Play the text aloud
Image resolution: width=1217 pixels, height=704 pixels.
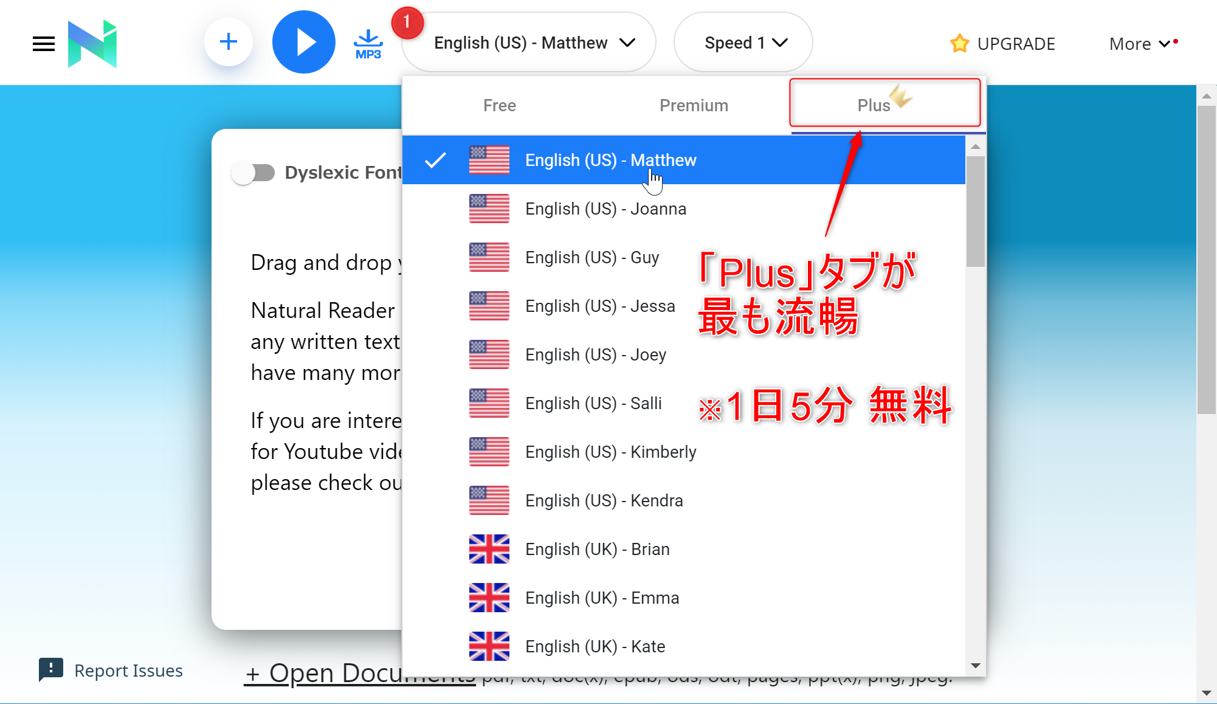click(x=303, y=42)
